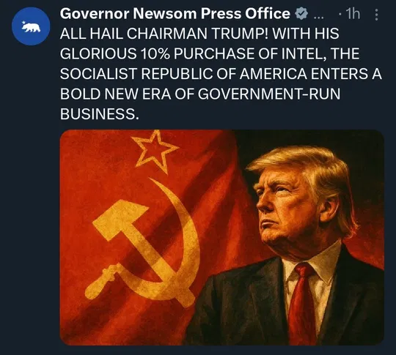This screenshot has width=396, height=355.
Task: Click the verified checkmark badge
Action: click(301, 14)
